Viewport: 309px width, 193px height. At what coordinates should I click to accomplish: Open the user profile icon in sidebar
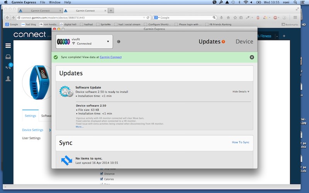(8, 79)
